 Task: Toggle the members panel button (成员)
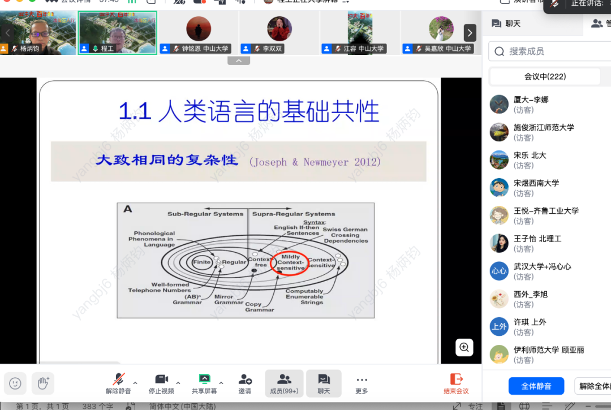(284, 383)
